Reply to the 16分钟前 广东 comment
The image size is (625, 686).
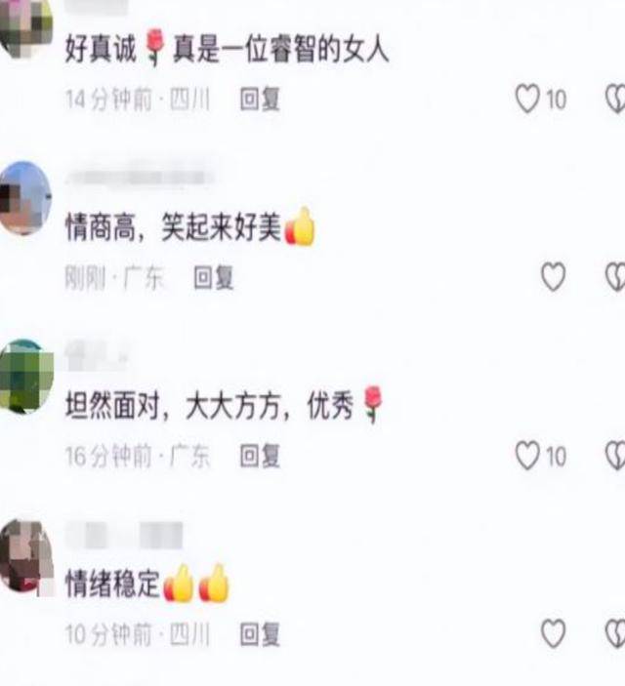[260, 456]
